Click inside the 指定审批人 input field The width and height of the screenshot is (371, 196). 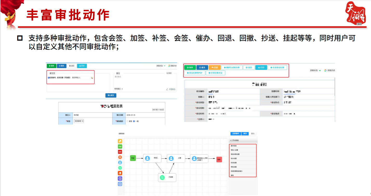point(86,78)
